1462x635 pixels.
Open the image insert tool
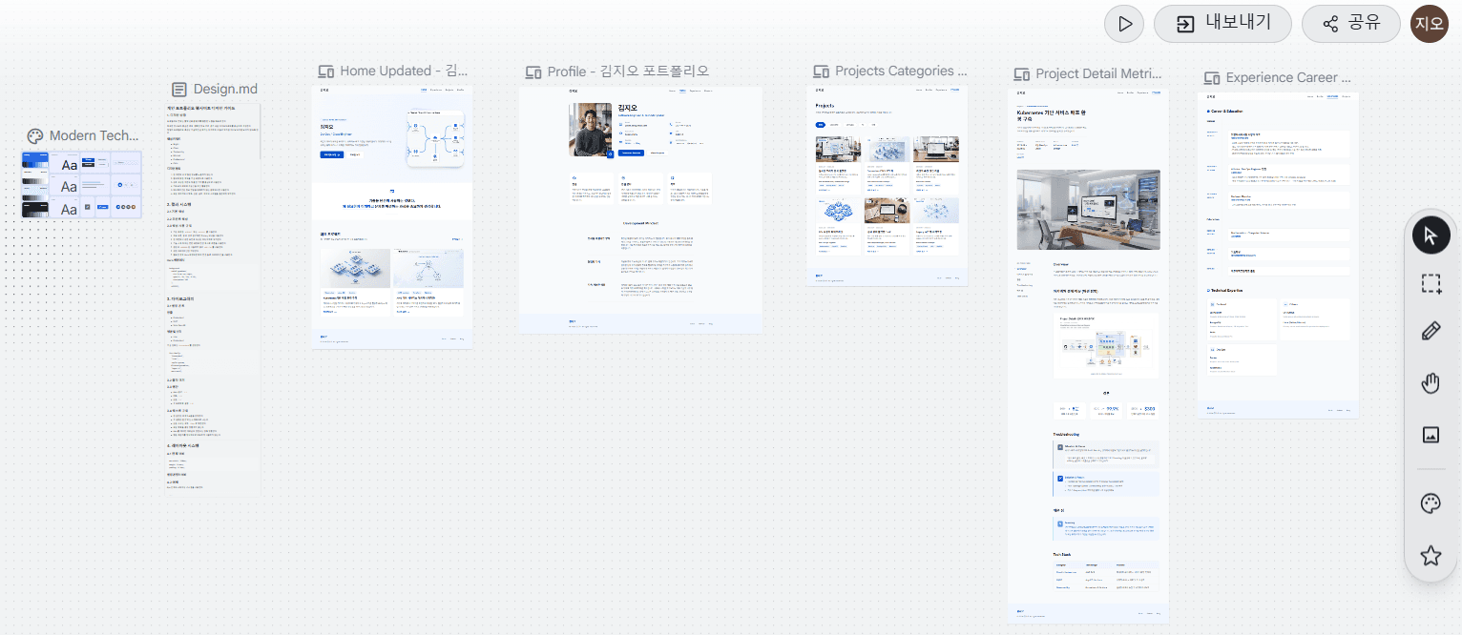[1430, 435]
